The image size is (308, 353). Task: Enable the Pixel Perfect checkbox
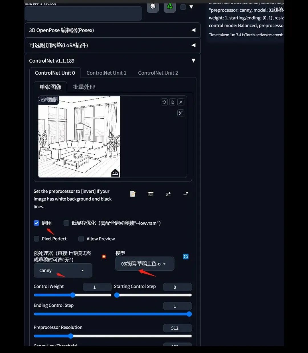[x=37, y=239]
